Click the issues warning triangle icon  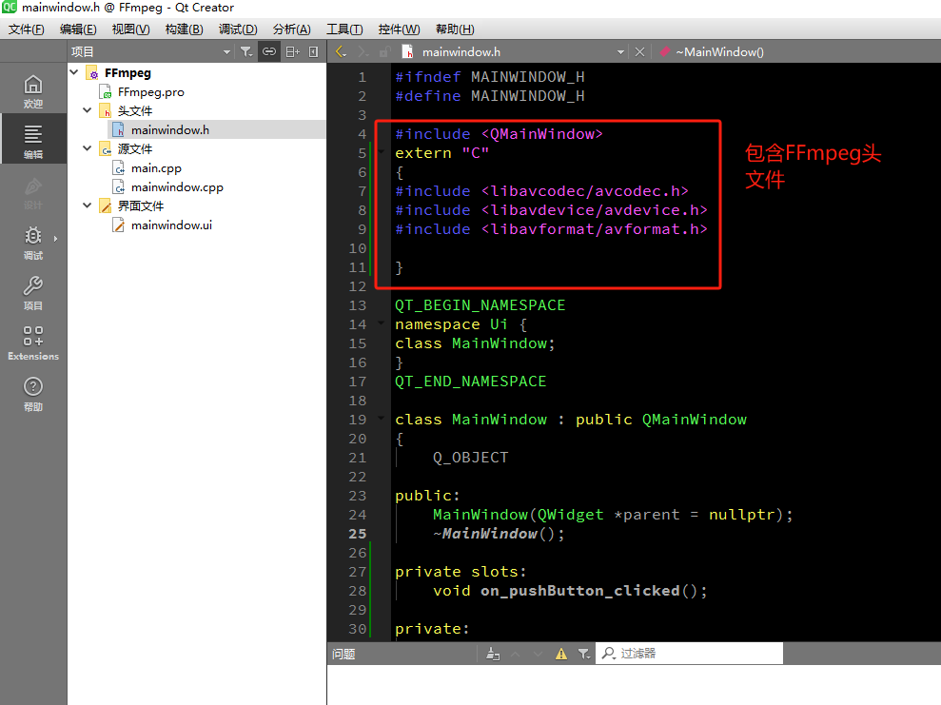point(561,654)
